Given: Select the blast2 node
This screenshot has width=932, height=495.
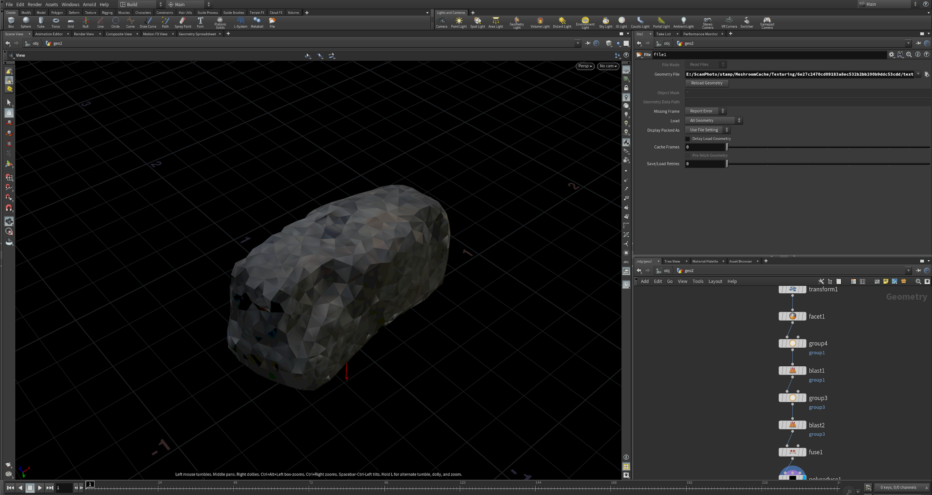Looking at the screenshot, I should pyautogui.click(x=792, y=425).
